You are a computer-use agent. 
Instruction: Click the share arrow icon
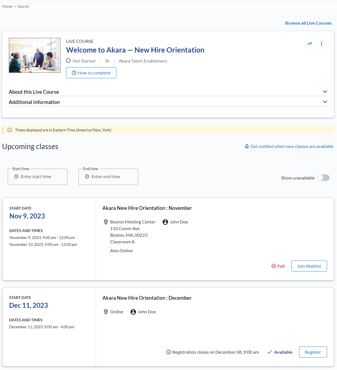tap(310, 43)
